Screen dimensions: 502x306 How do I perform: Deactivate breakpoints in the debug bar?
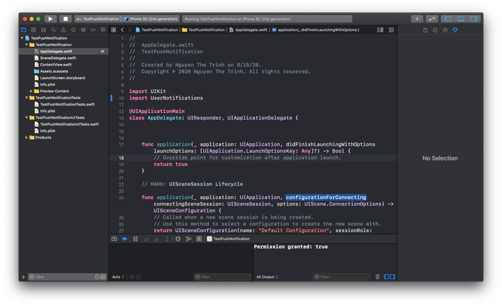click(125, 239)
